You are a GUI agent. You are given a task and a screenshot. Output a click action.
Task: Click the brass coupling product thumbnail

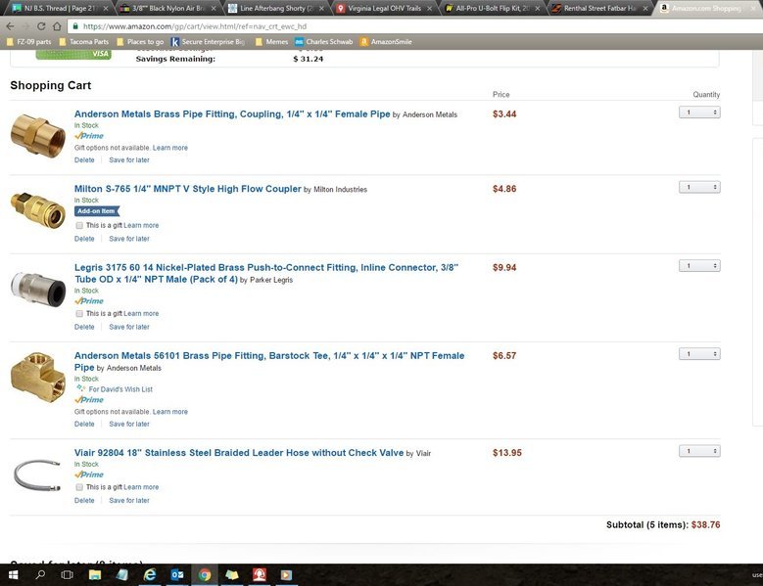(38, 136)
